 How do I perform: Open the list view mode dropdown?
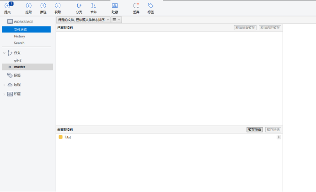116,20
